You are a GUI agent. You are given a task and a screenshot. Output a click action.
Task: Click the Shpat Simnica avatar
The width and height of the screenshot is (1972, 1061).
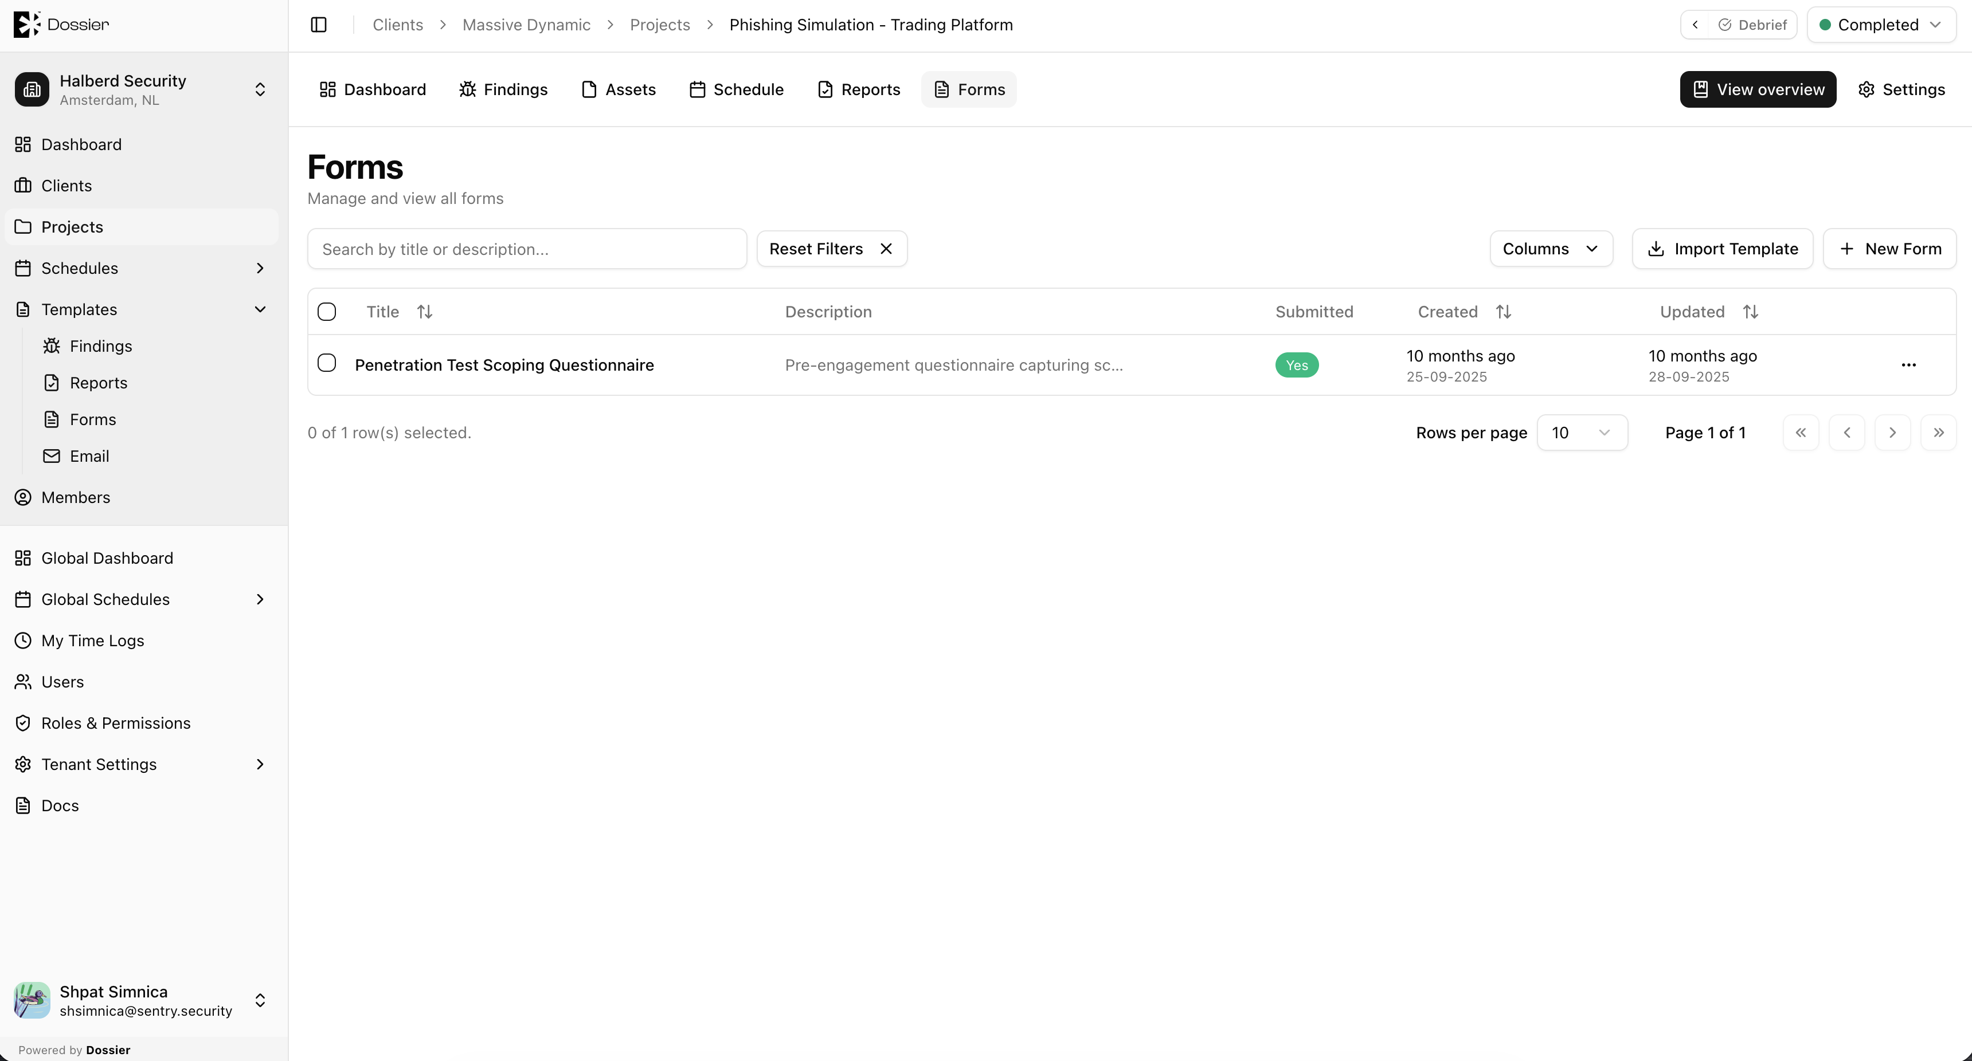click(32, 1000)
